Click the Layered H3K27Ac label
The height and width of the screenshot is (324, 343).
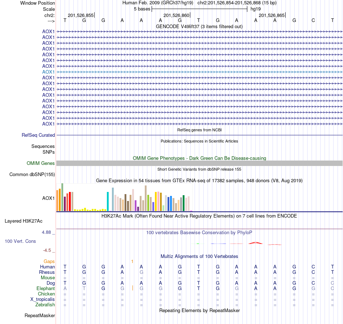point(23,221)
